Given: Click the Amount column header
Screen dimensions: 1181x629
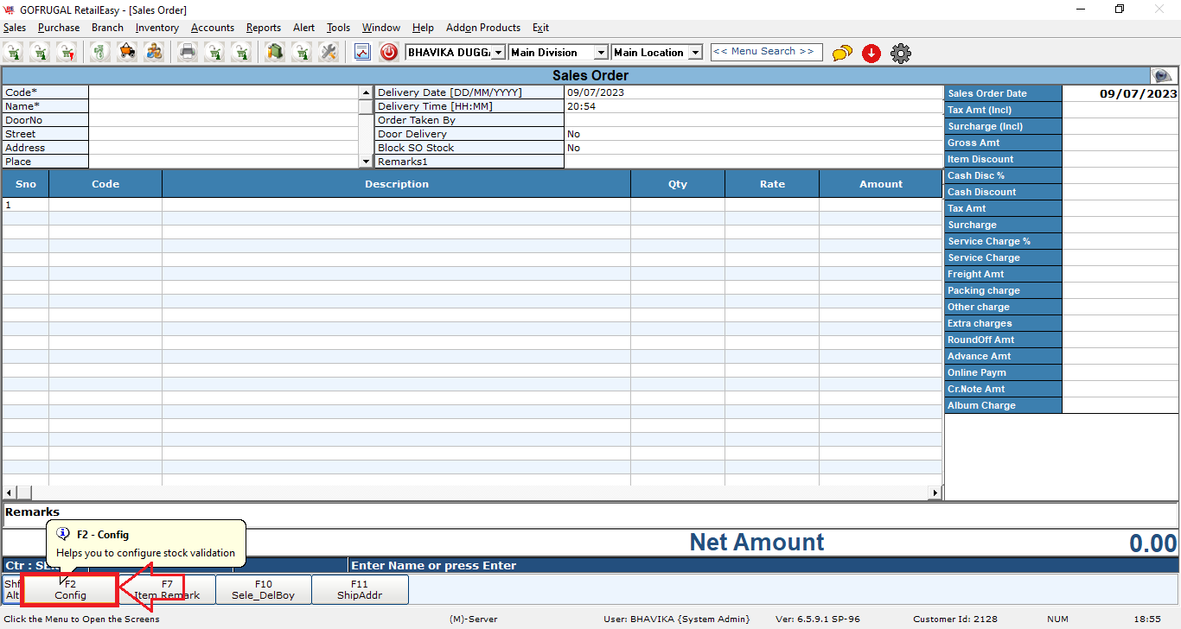Looking at the screenshot, I should [x=881, y=184].
